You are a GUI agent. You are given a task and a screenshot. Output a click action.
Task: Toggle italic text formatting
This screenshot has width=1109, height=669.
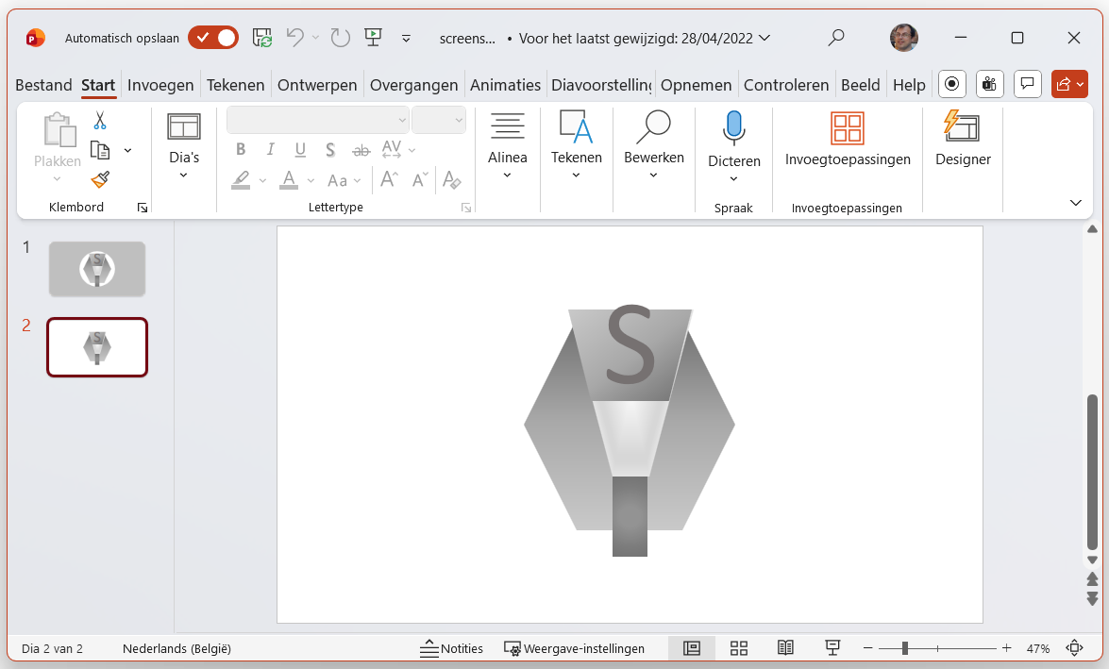click(270, 149)
